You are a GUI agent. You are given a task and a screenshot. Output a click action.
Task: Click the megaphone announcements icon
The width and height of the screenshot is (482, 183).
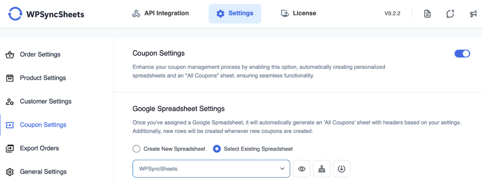click(x=473, y=14)
